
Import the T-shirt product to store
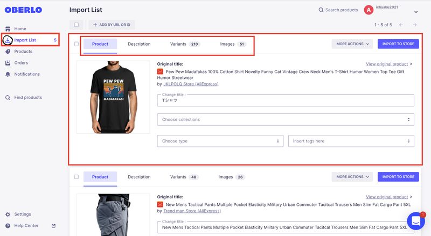398,44
